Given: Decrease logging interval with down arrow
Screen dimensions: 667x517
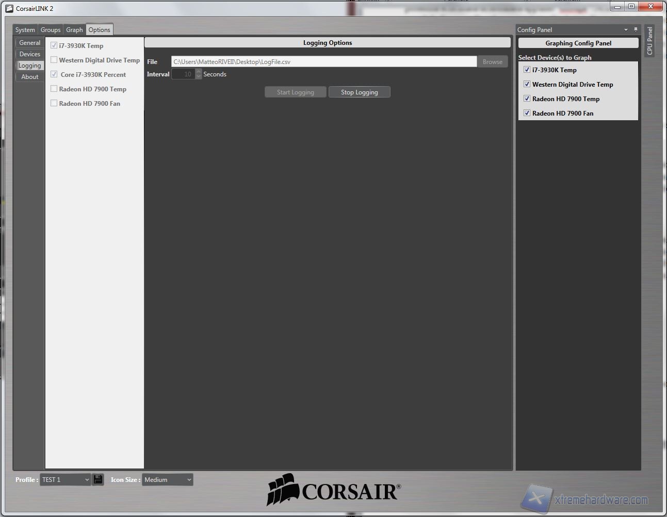Looking at the screenshot, I should [x=199, y=77].
